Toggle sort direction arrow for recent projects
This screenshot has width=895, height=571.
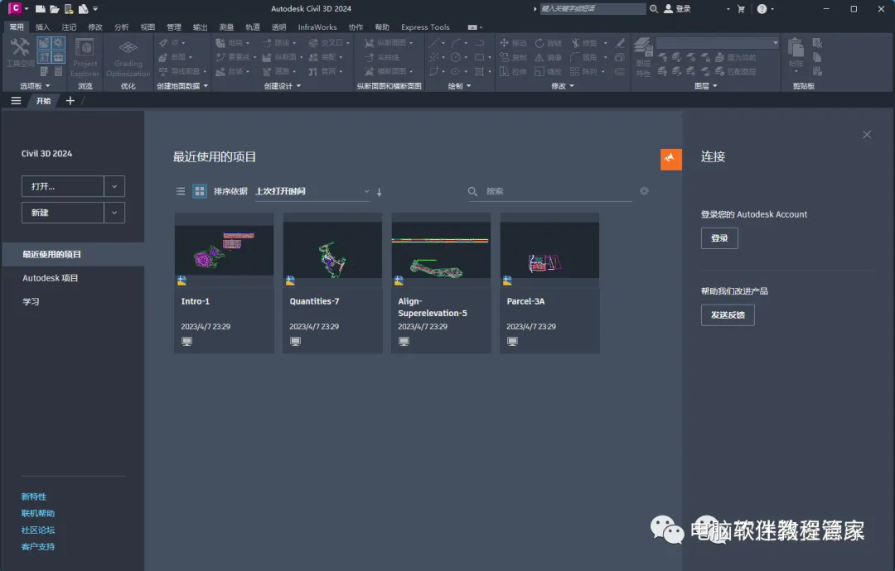379,193
